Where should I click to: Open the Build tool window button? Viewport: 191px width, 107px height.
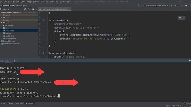(11, 103)
